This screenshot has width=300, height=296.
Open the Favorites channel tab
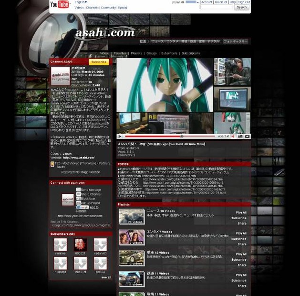pyautogui.click(x=120, y=53)
